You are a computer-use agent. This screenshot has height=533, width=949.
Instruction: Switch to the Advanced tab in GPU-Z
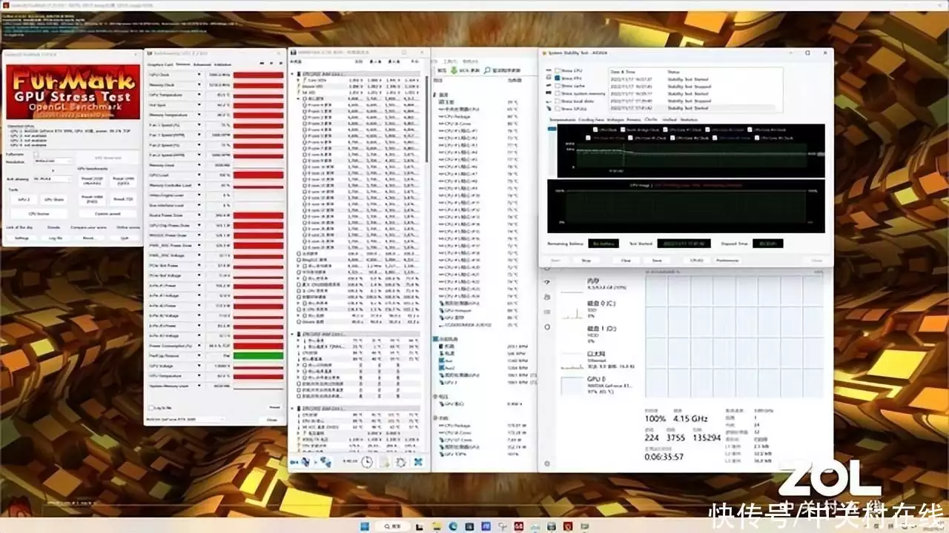pos(202,64)
